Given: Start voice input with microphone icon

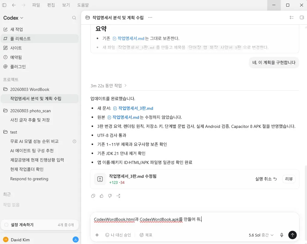Looking at the screenshot, I should coord(282,235).
